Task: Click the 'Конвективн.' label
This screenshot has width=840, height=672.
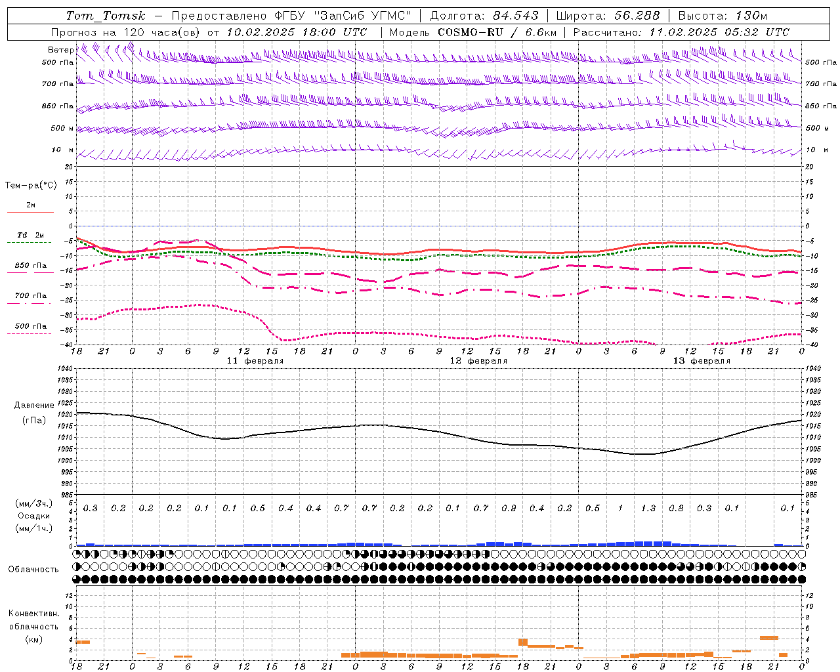Action: pyautogui.click(x=33, y=614)
